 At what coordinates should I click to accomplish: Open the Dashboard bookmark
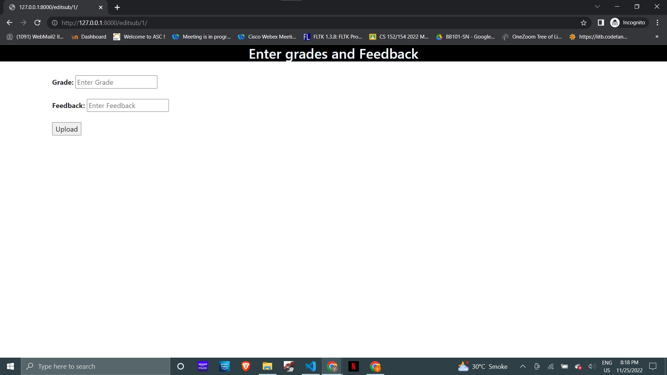tap(89, 36)
